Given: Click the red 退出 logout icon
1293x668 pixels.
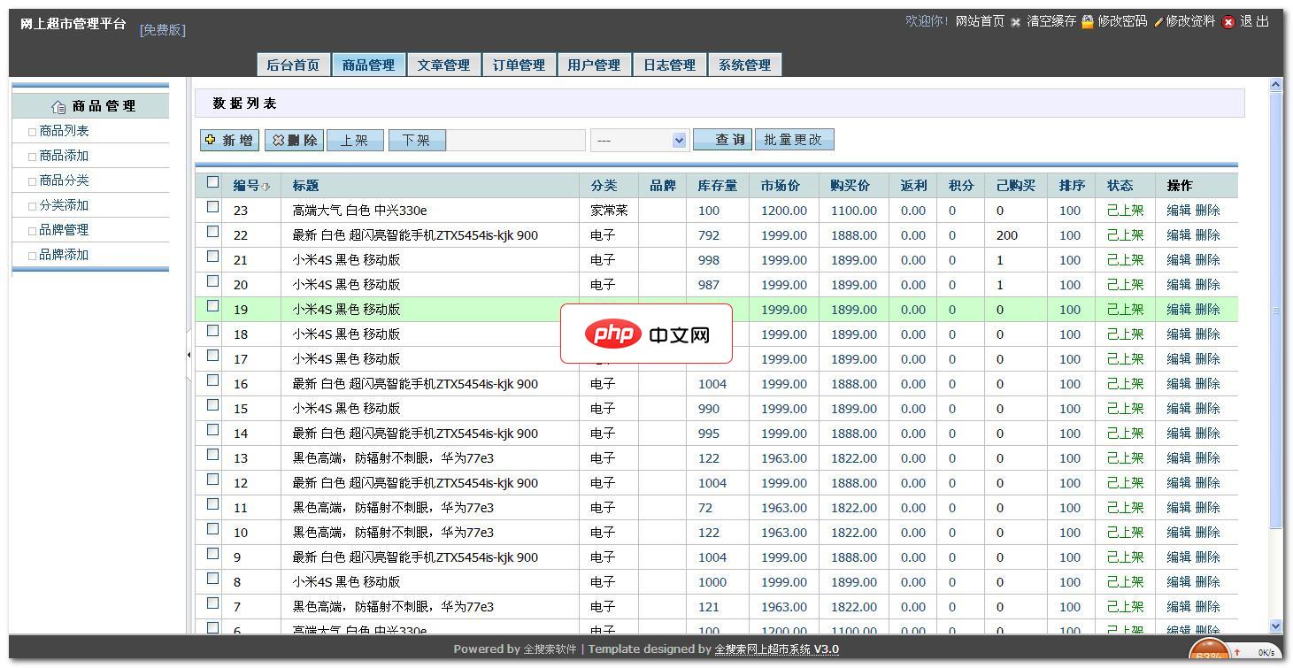Looking at the screenshot, I should [x=1228, y=21].
